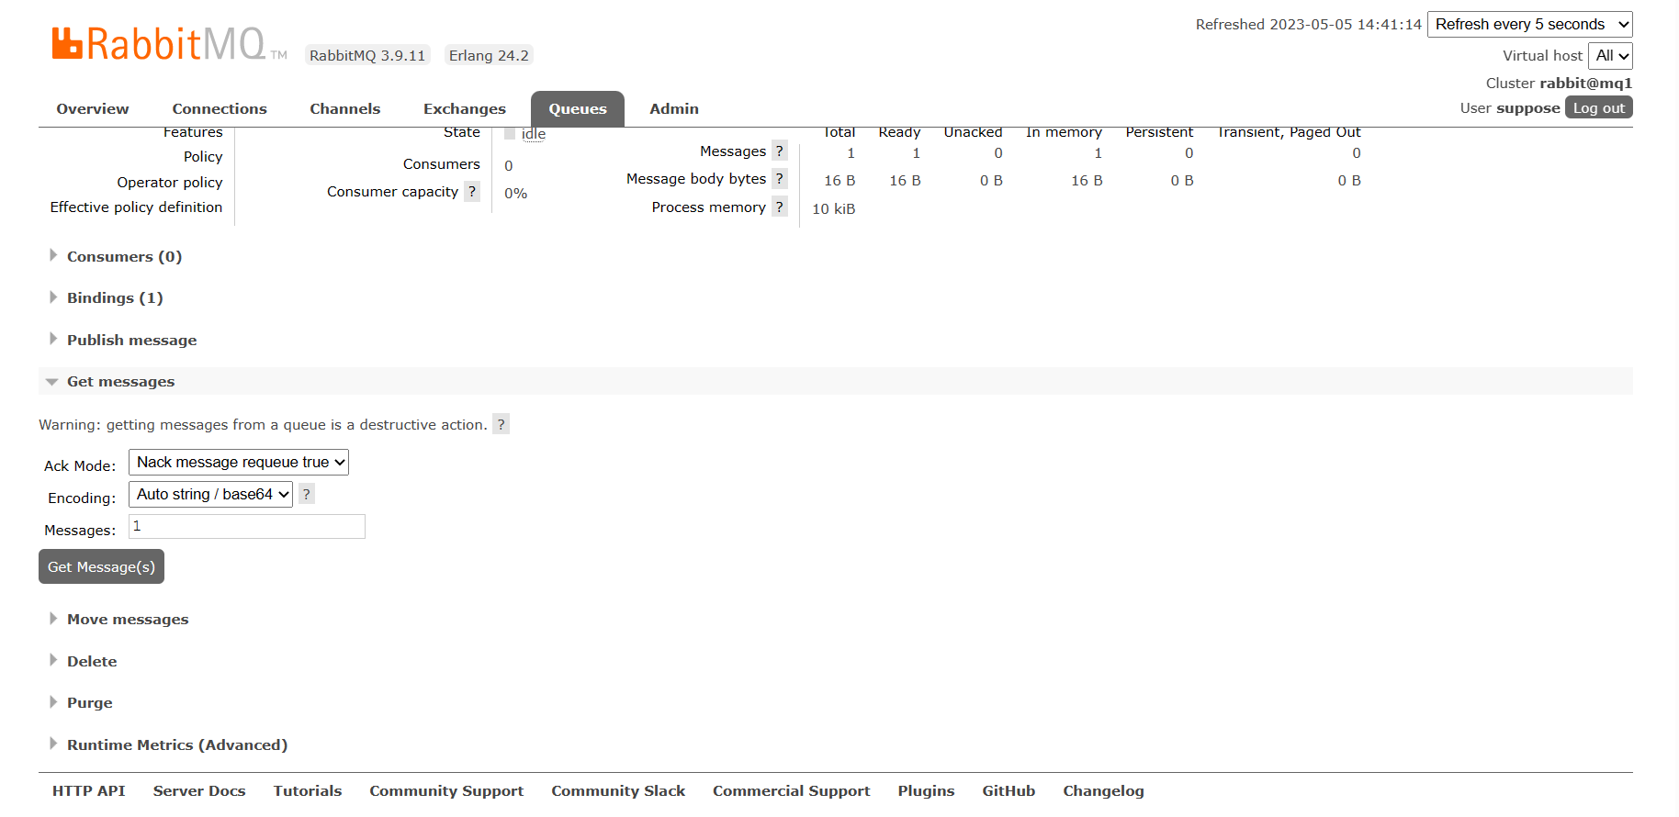Click the Messages count input field
Screen dimensions: 1679x817
point(247,526)
